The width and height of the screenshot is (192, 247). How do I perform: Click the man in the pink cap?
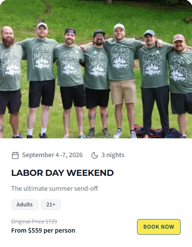(x=180, y=85)
